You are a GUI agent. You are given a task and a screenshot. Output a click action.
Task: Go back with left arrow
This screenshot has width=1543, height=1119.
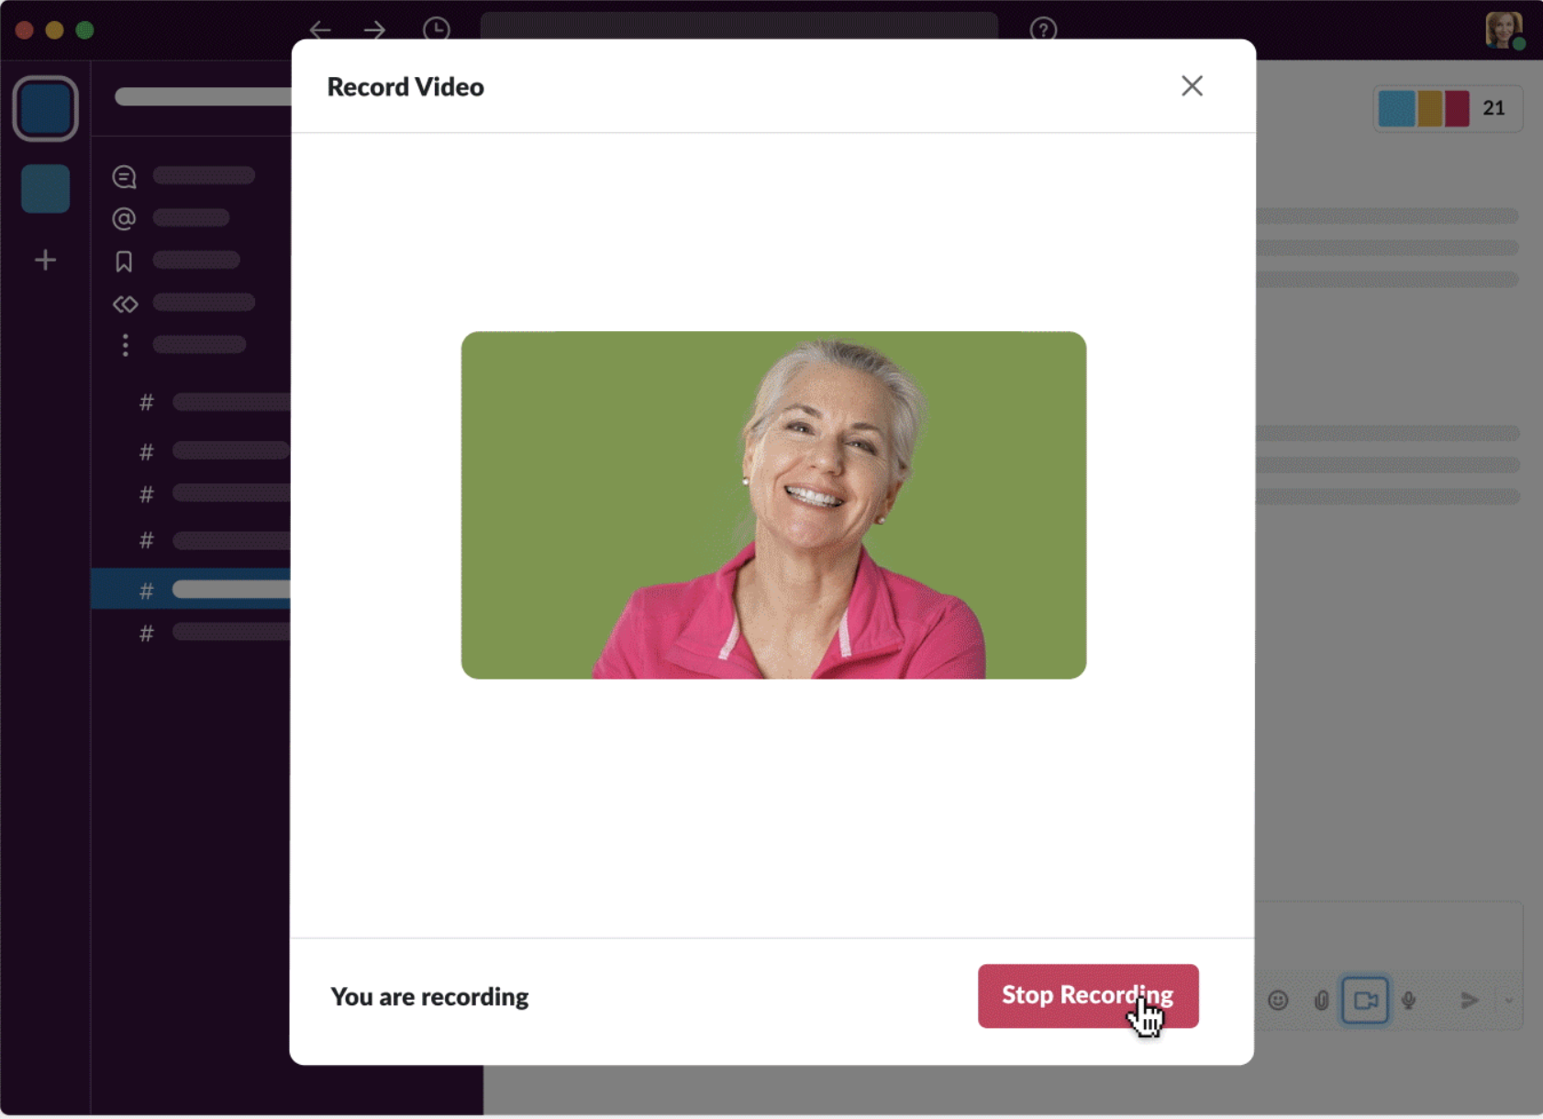pos(320,29)
